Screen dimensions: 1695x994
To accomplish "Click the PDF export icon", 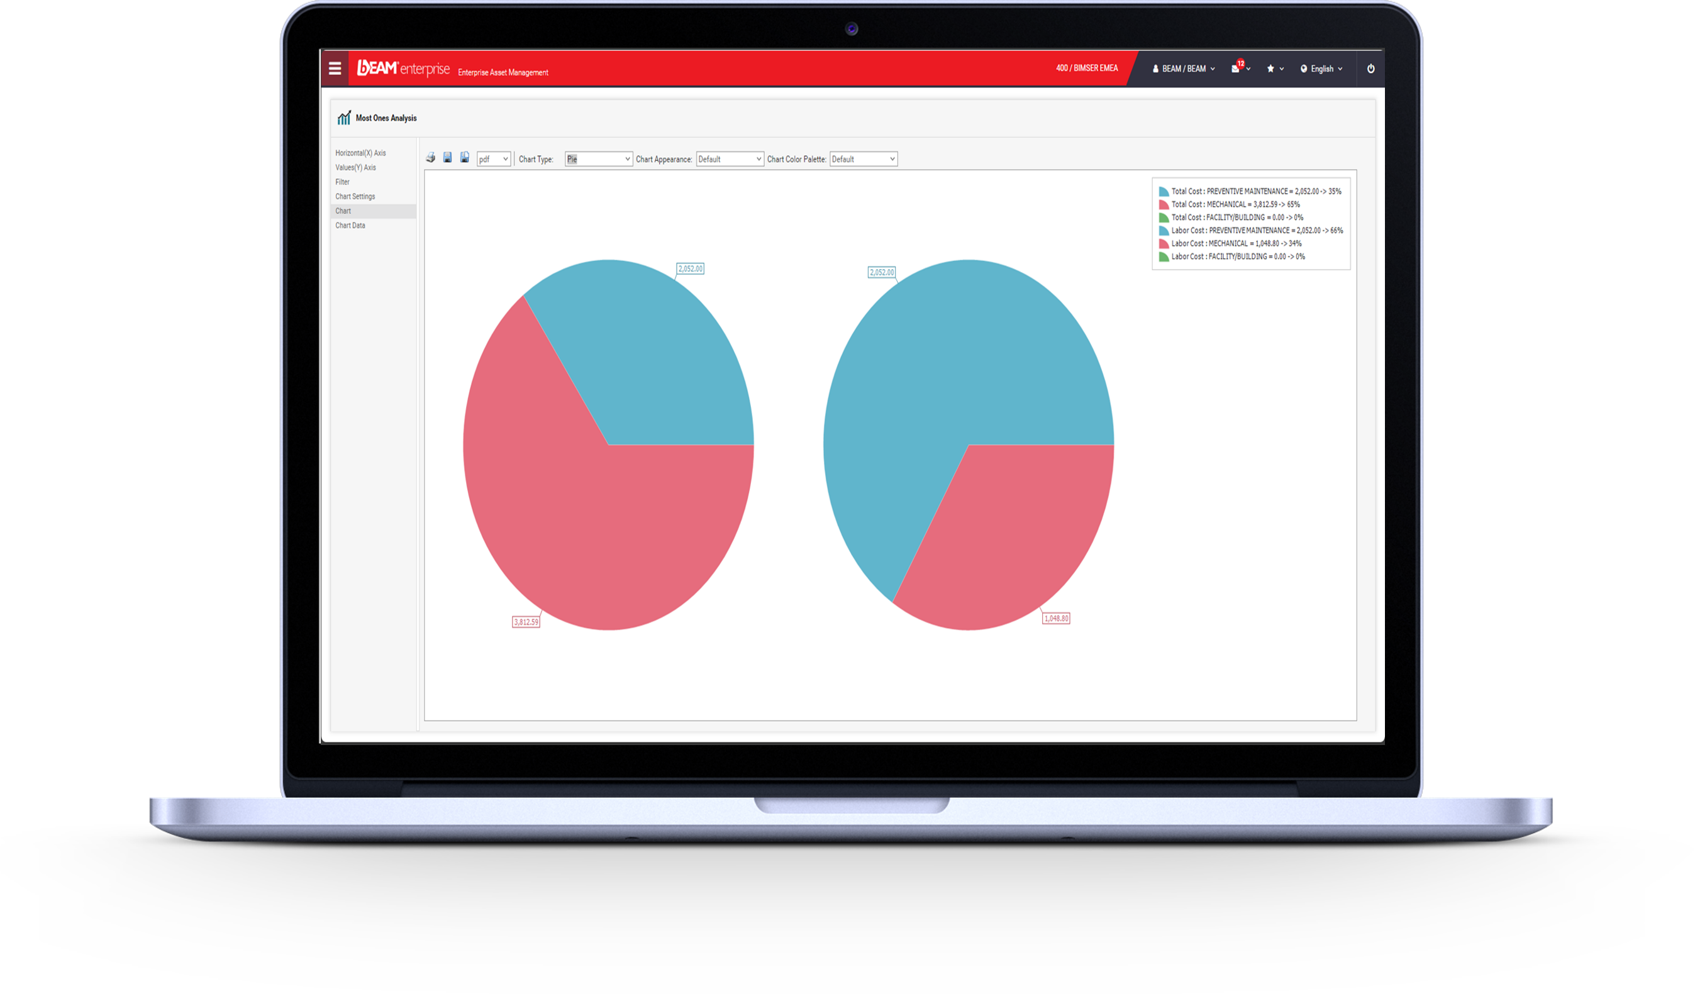I will pos(465,158).
